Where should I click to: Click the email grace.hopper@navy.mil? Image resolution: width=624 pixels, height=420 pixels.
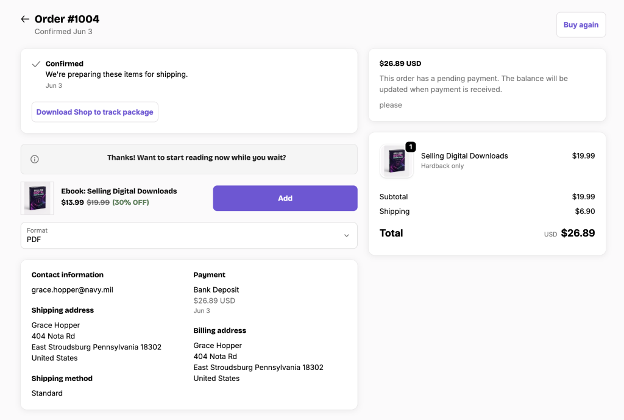[73, 290]
